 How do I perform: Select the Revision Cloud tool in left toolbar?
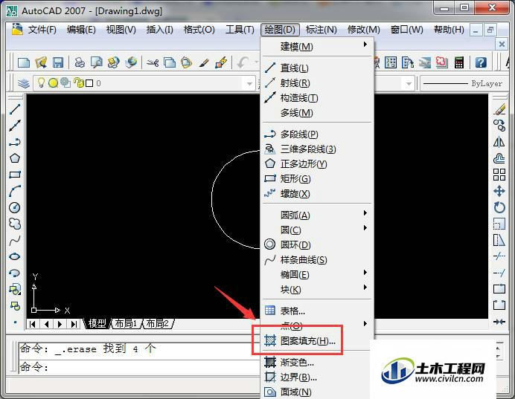pyautogui.click(x=15, y=224)
